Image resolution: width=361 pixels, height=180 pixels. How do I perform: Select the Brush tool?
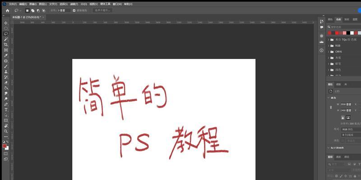coord(6,66)
